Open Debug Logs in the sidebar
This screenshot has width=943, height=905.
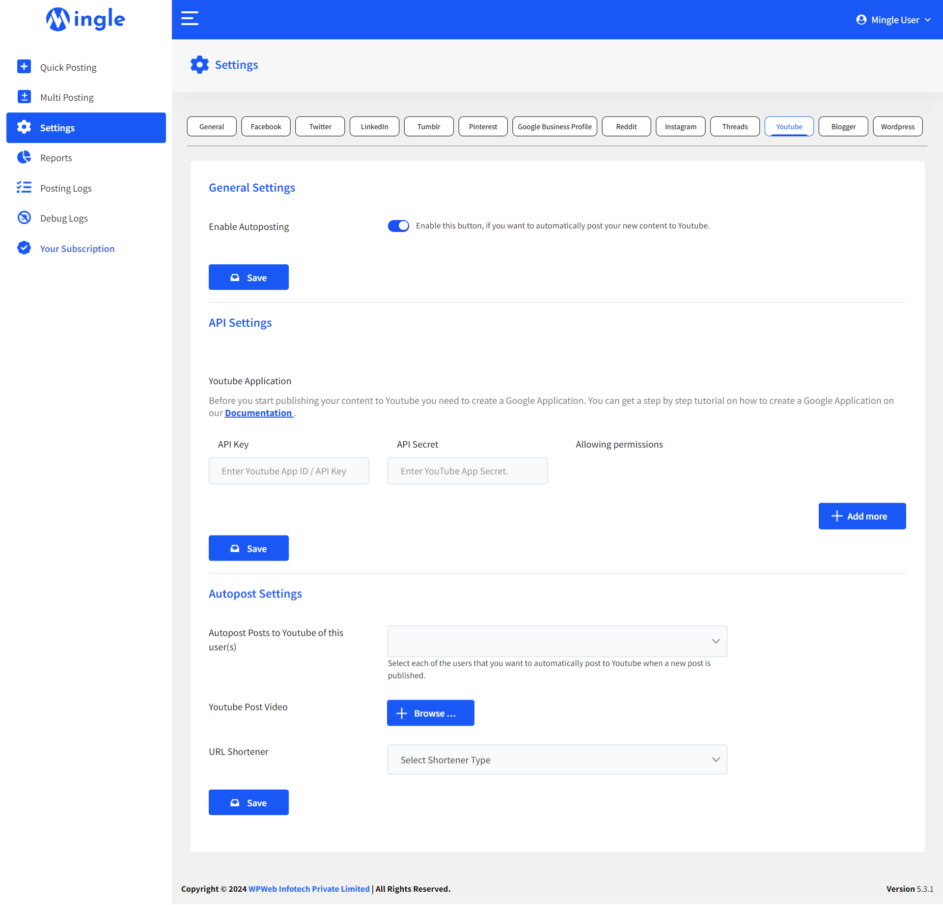tap(86, 218)
